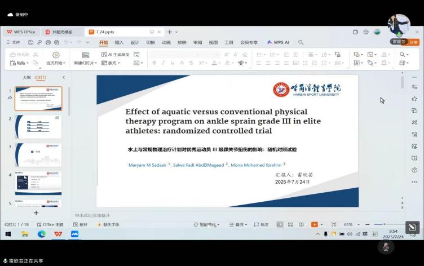Click the copy icon next to paste

(x=36, y=63)
